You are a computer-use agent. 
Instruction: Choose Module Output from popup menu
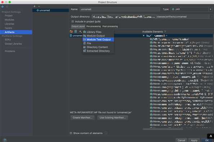point(98,36)
